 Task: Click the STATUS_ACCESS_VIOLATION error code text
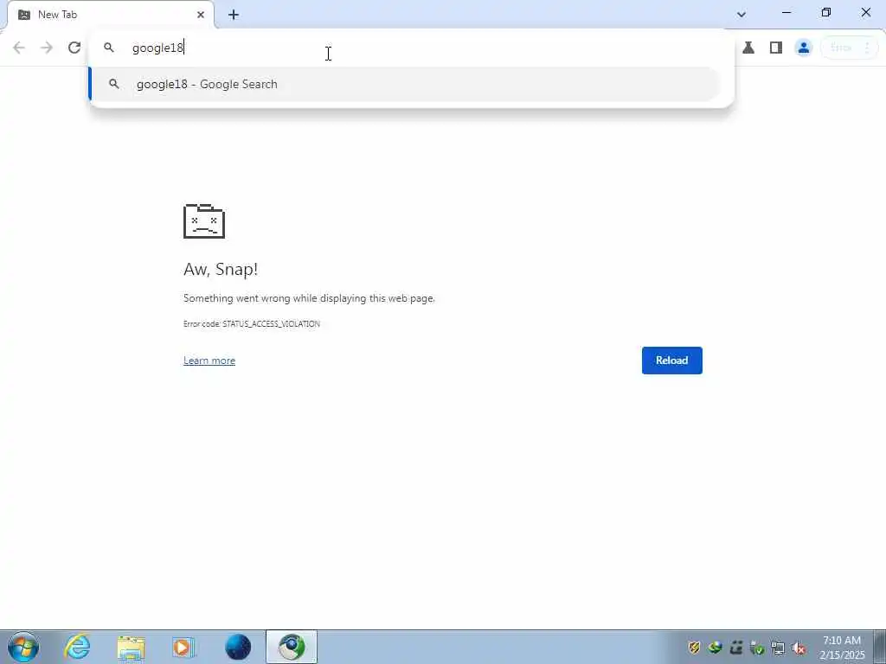(271, 324)
